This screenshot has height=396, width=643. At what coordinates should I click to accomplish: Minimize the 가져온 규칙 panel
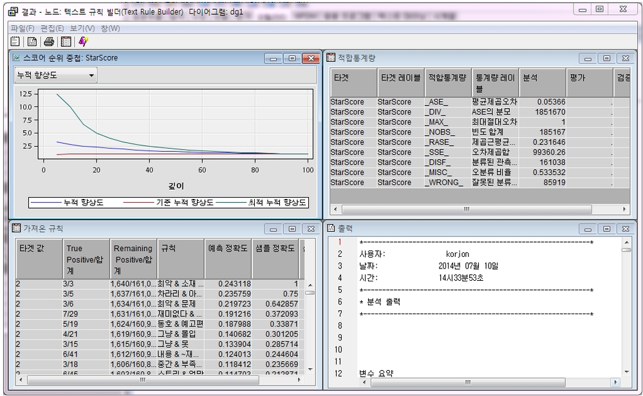[x=273, y=229]
